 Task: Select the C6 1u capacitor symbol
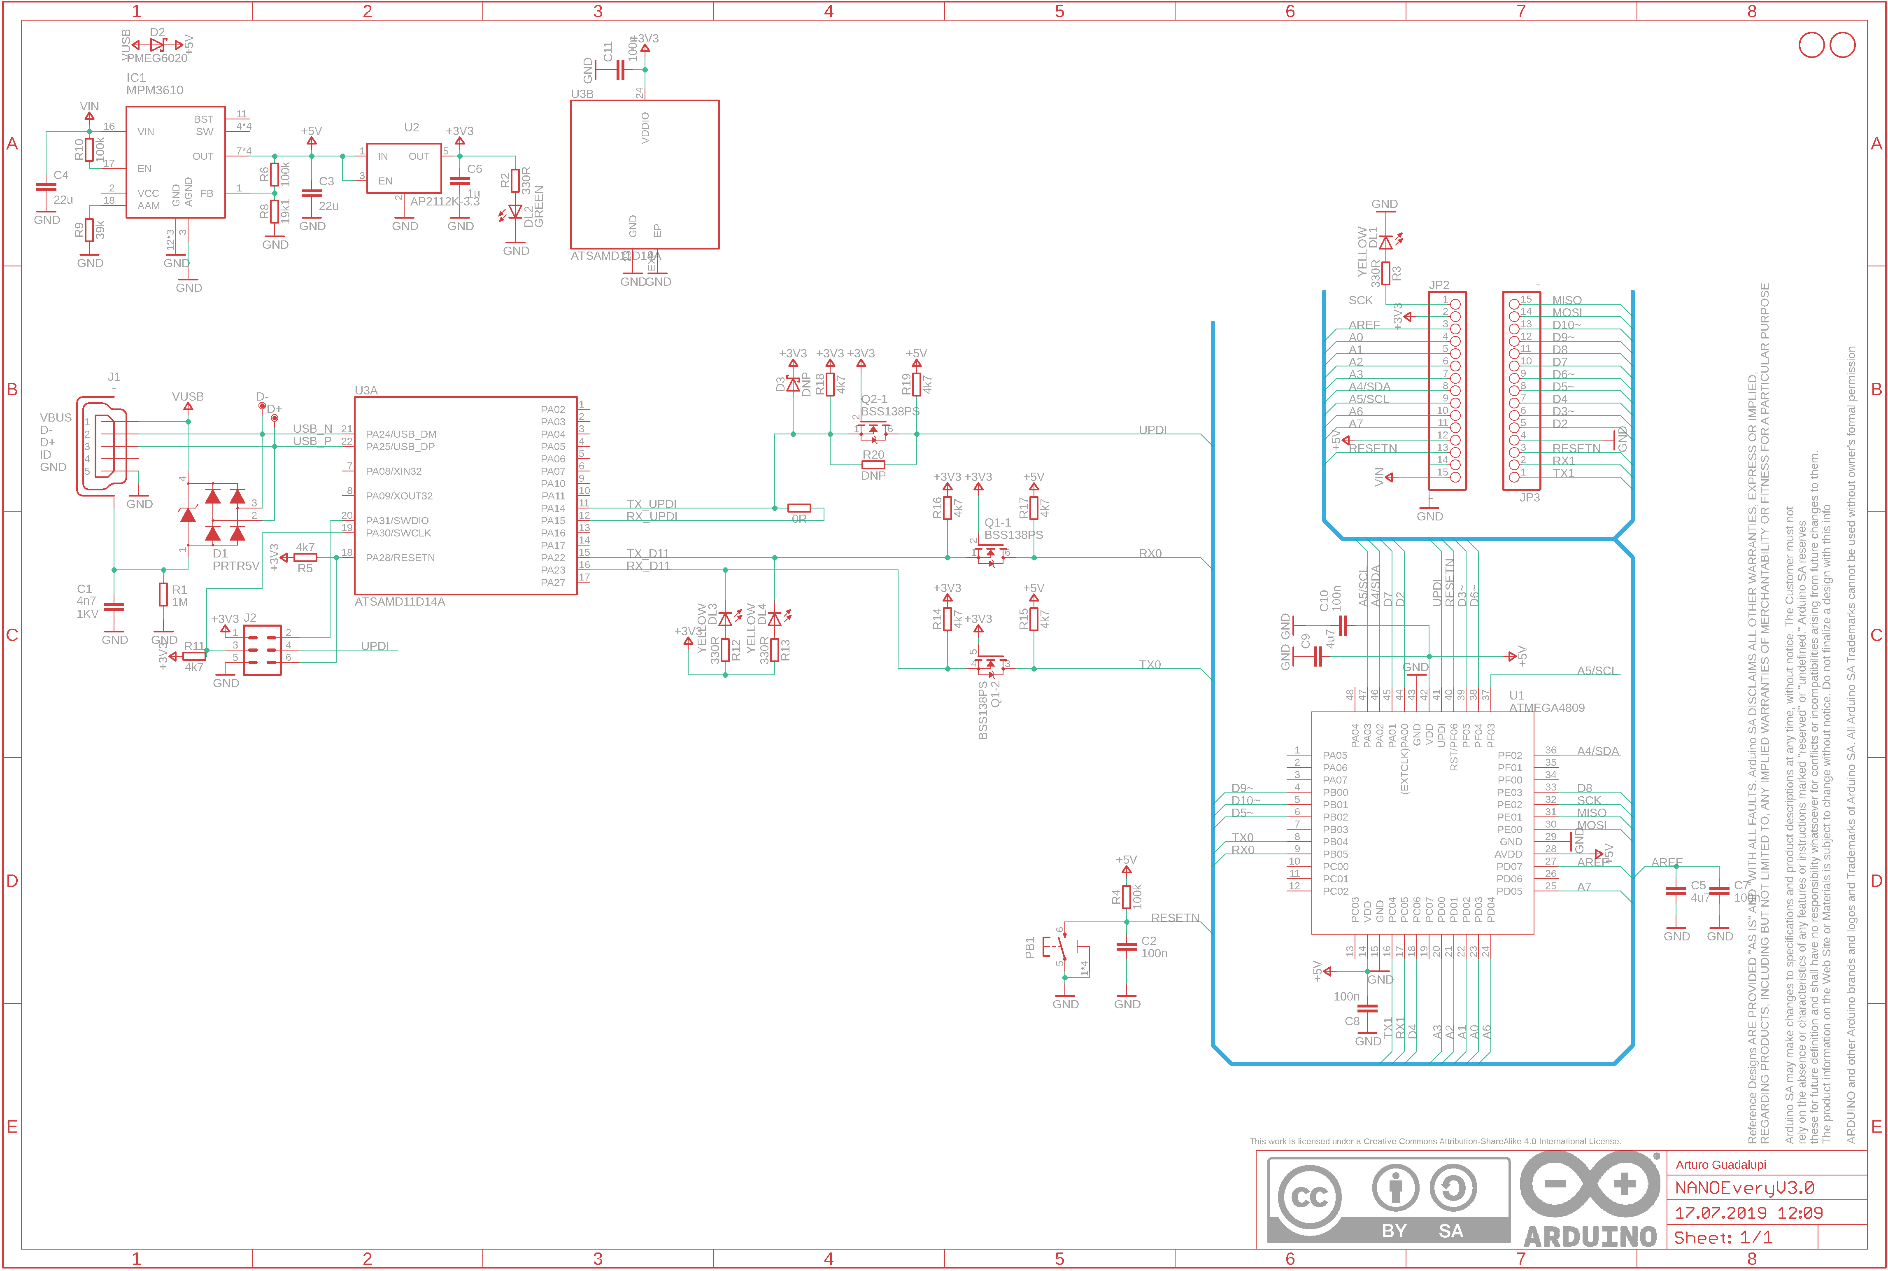[x=459, y=181]
